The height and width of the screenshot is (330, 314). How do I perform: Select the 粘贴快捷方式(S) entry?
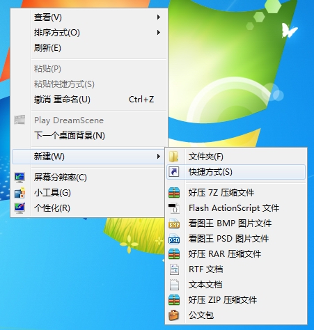point(90,84)
